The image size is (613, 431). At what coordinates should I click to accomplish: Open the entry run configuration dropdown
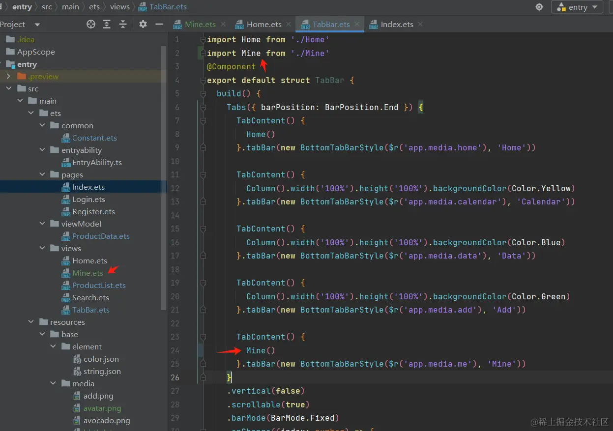tap(577, 7)
